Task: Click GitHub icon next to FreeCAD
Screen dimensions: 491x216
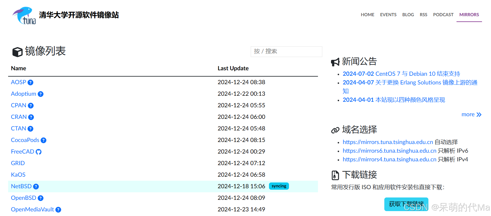Action: pos(39,152)
